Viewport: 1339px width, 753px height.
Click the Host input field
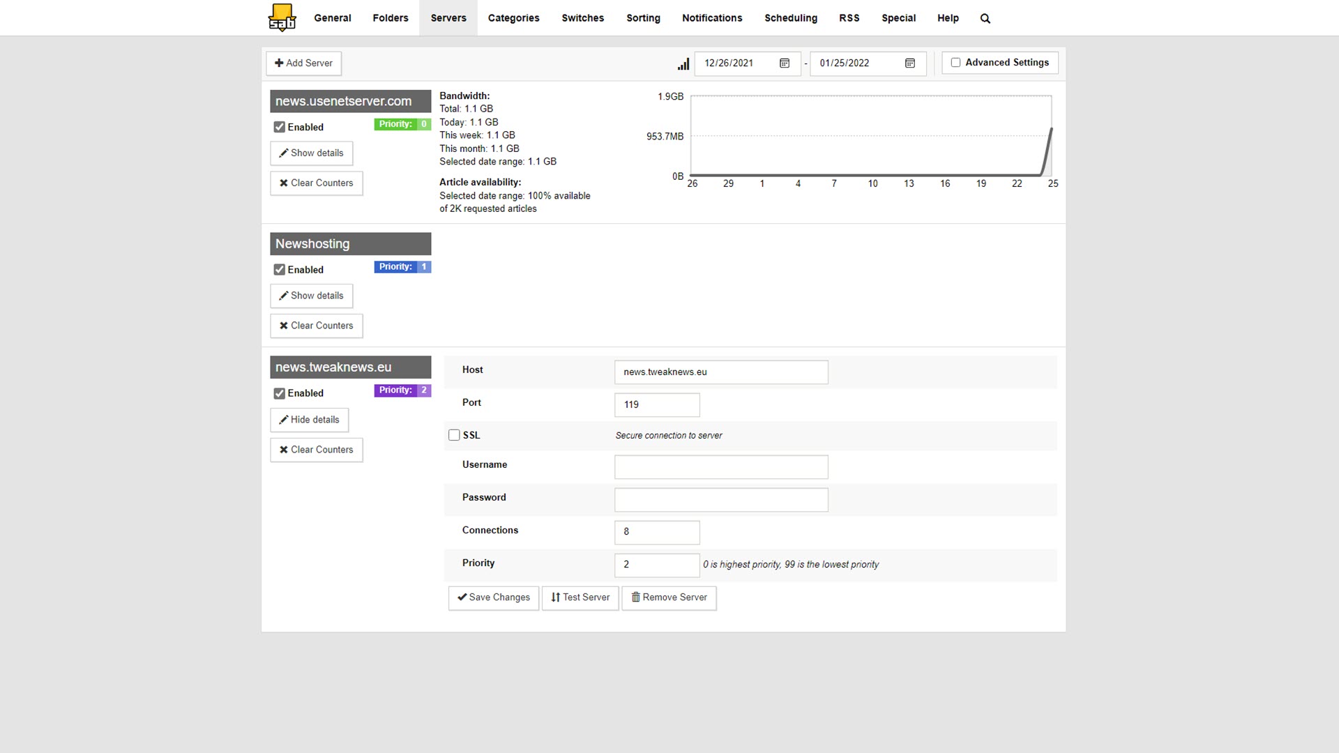721,372
